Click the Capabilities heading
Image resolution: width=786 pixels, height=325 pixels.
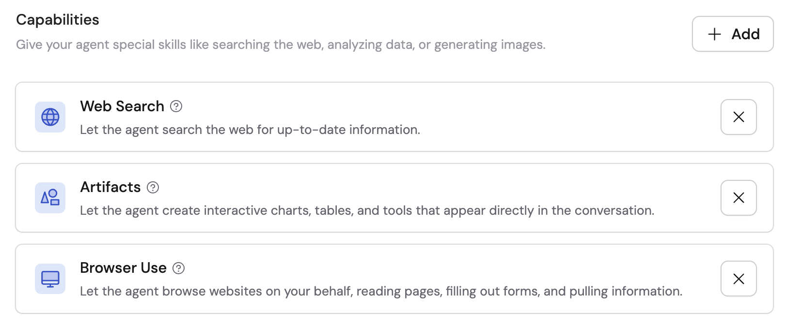(x=57, y=19)
